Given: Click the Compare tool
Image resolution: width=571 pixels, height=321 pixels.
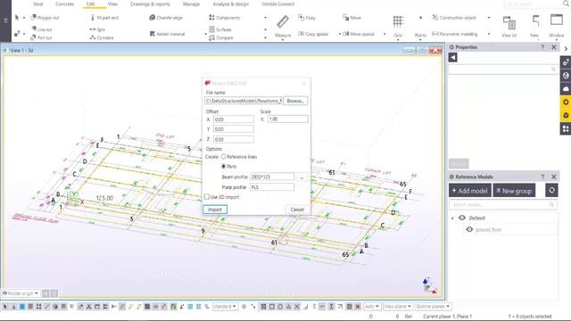Looking at the screenshot, I should (221, 37).
